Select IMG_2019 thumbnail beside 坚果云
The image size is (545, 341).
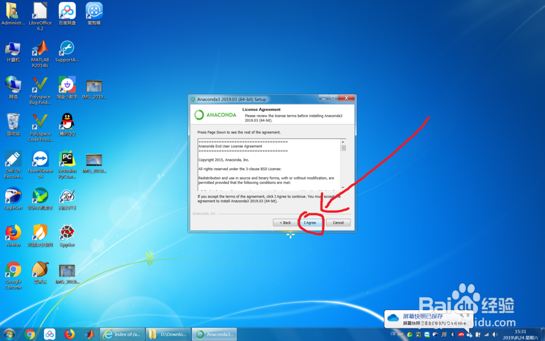tap(67, 274)
